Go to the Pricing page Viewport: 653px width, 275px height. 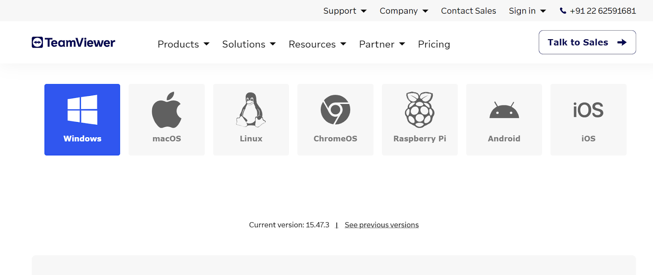click(434, 44)
